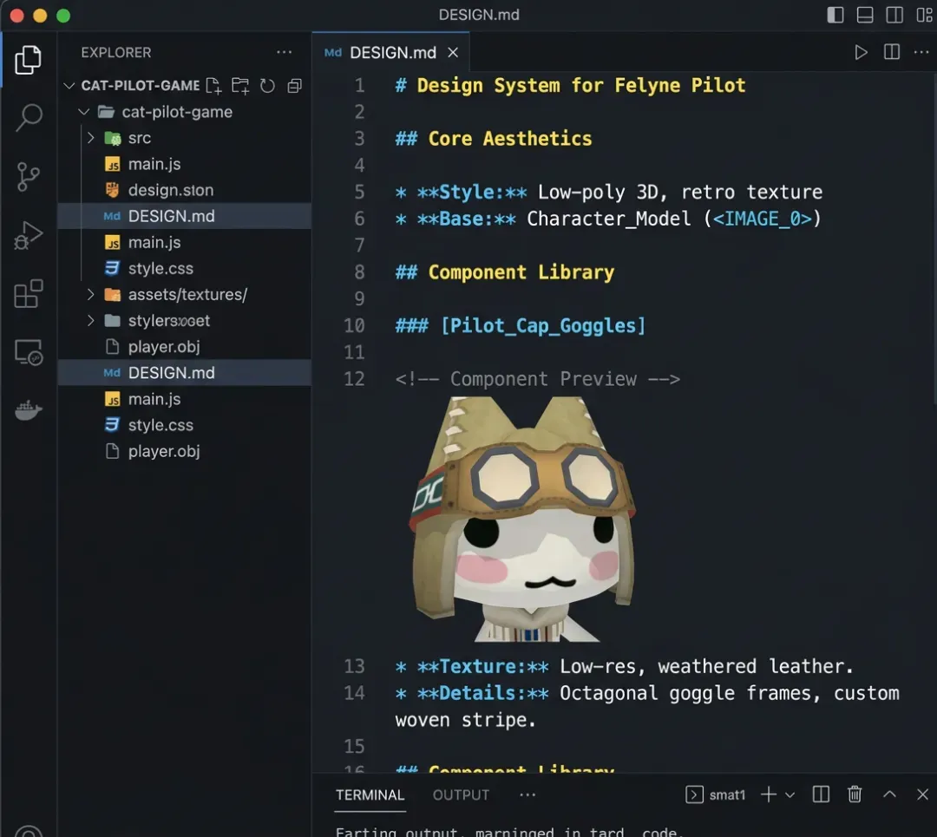The height and width of the screenshot is (837, 937).
Task: Run the DESIGN.md preview play button
Action: point(861,53)
